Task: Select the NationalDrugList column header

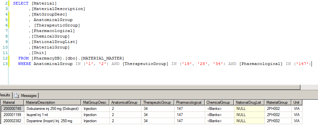Action: click(249, 102)
